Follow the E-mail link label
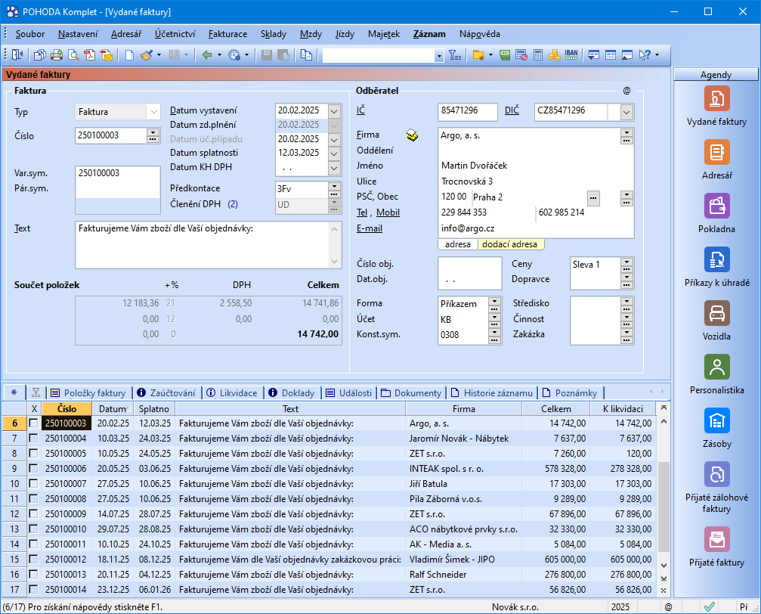This screenshot has height=614, width=761. pyautogui.click(x=370, y=228)
